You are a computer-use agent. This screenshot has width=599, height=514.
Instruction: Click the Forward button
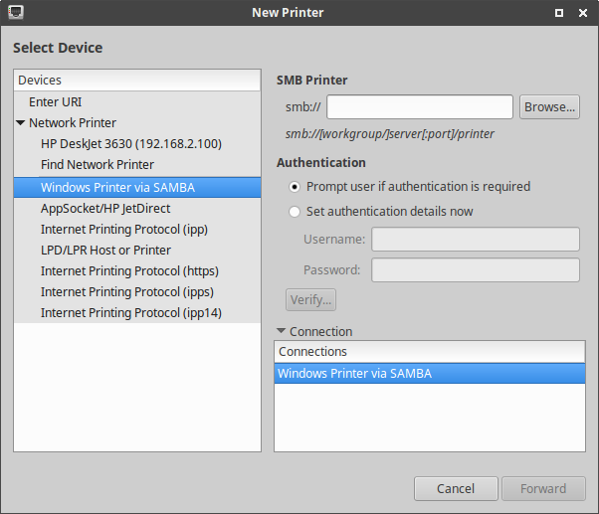(542, 488)
